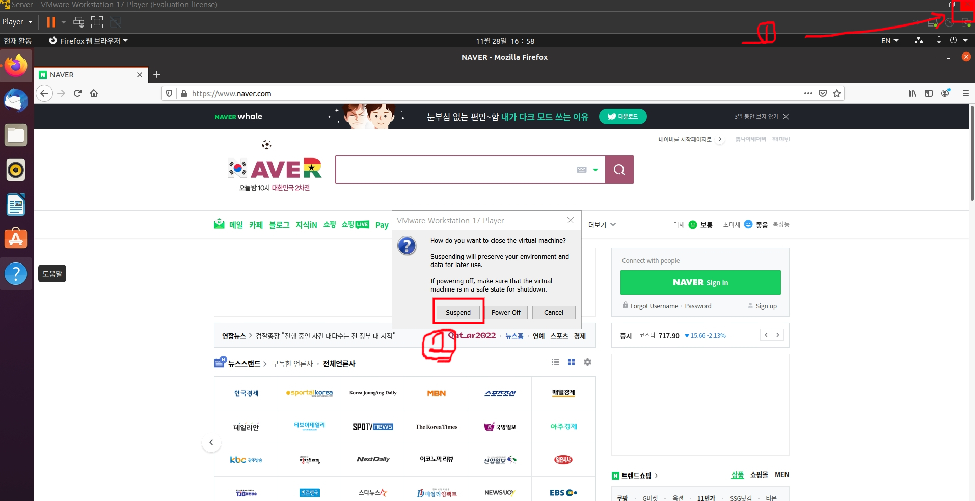Click the 구독한 언론사 filter
Image resolution: width=975 pixels, height=501 pixels.
click(292, 363)
